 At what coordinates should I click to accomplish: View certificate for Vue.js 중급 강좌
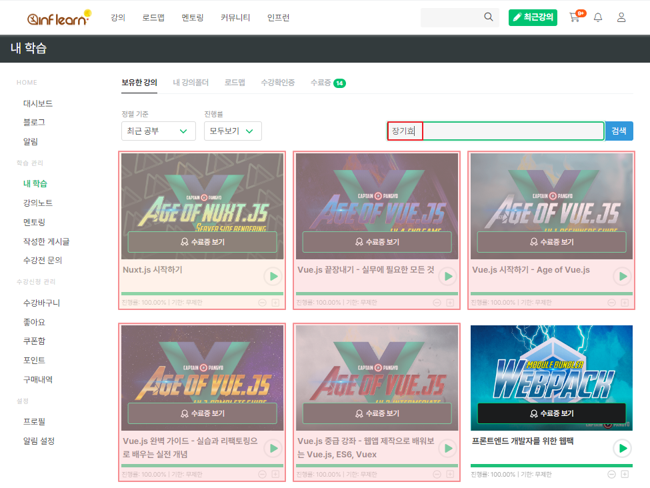tap(377, 413)
